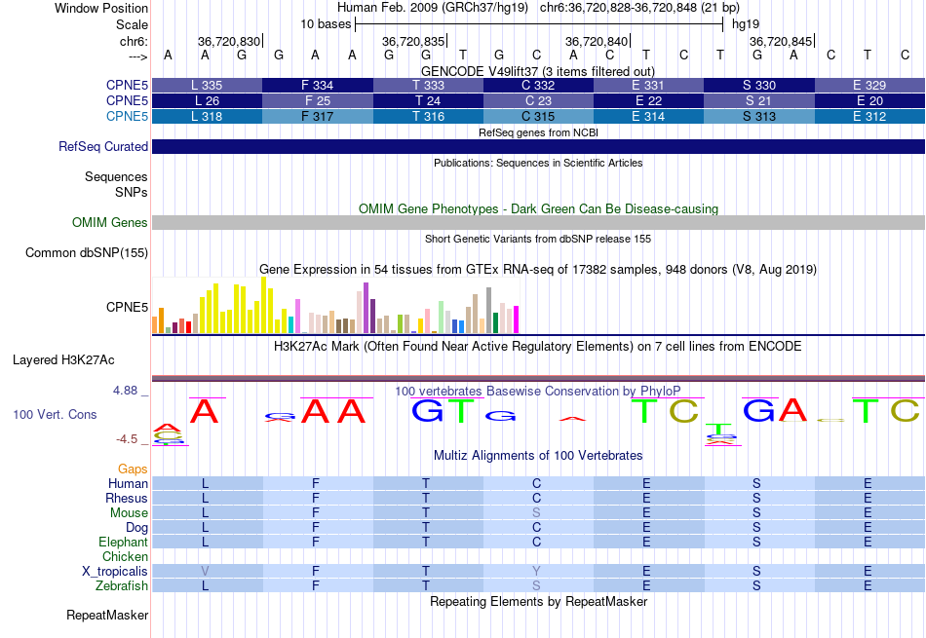Open the Layered H3K27Ac track label
Screen dimensions: 926x638
point(63,360)
